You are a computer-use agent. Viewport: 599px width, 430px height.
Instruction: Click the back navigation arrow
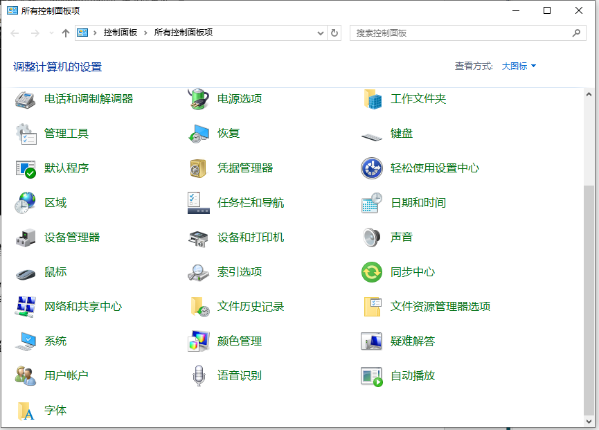click(x=14, y=33)
